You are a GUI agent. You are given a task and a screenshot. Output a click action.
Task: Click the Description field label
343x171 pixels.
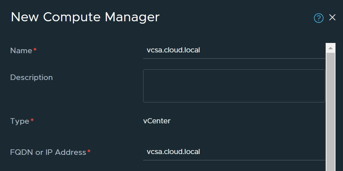click(x=31, y=78)
